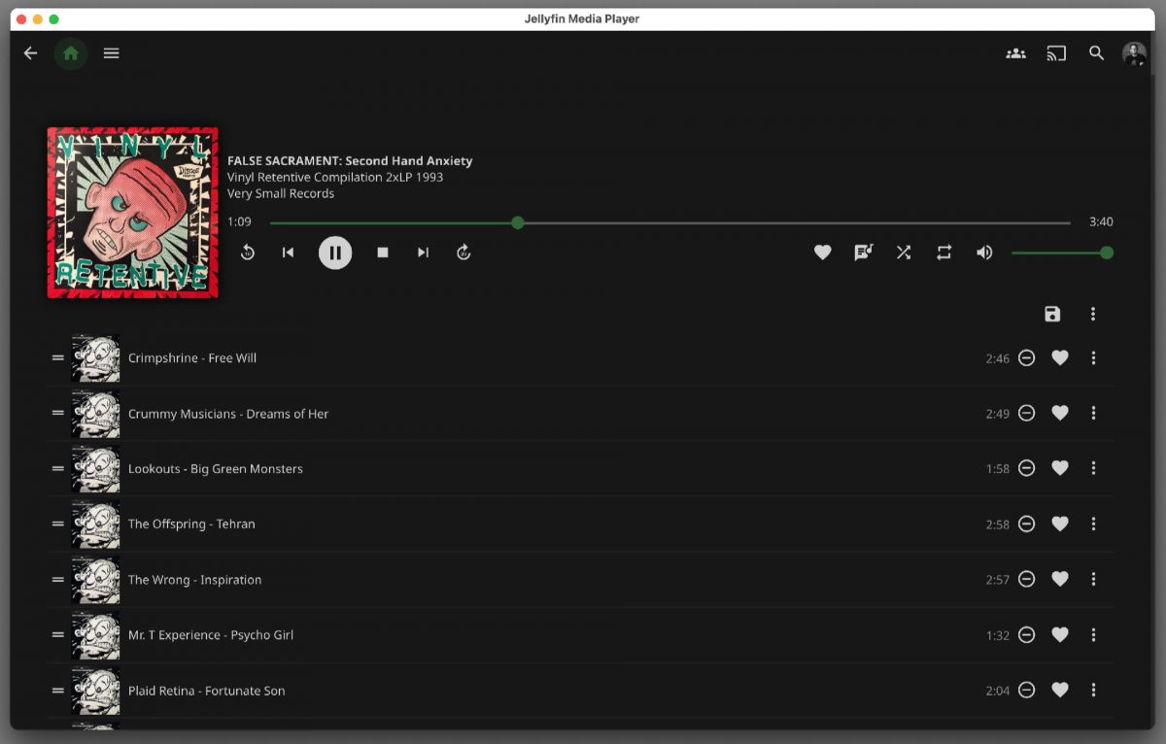This screenshot has height=744, width=1166.
Task: Save the queue as playlist
Action: point(1052,314)
